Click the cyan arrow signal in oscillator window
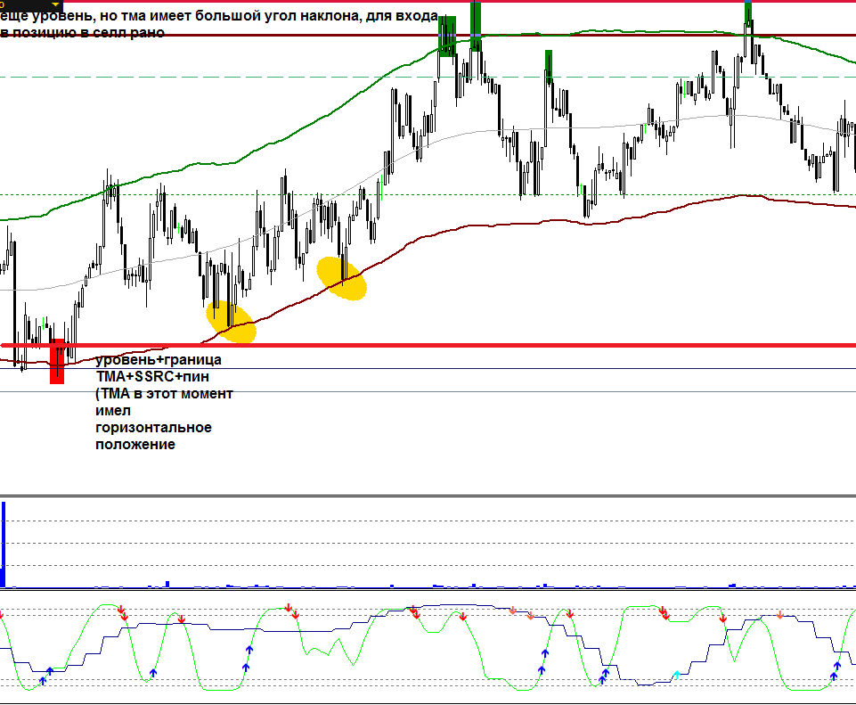 [x=677, y=675]
